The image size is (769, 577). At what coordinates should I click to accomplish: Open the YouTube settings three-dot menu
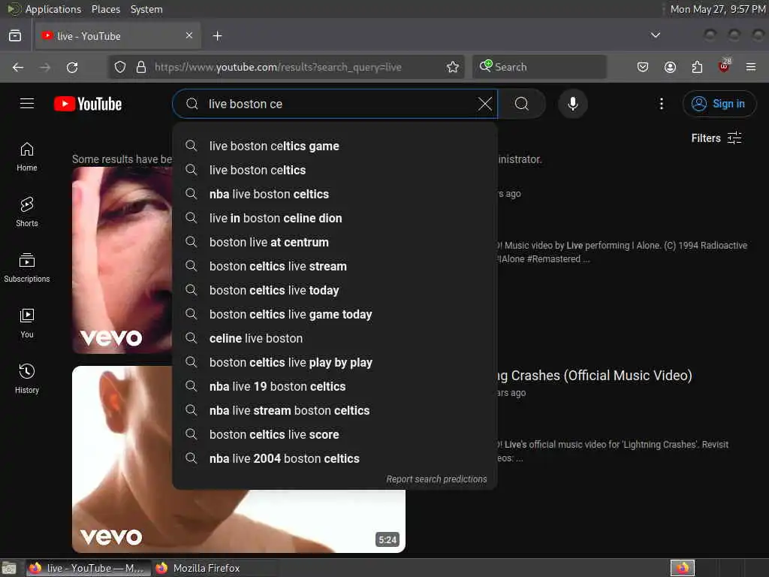pyautogui.click(x=661, y=104)
